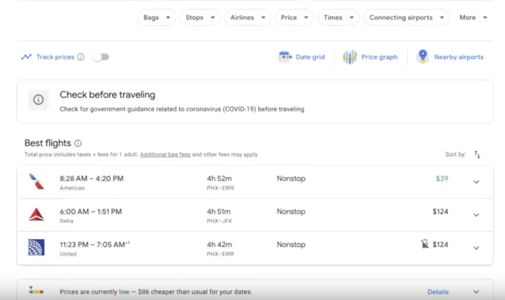Click the Delta airline logo
The image size is (505, 300).
point(36,215)
